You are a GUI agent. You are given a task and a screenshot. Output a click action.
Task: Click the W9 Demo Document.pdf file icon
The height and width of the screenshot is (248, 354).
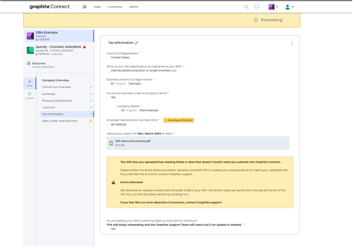[111, 143]
